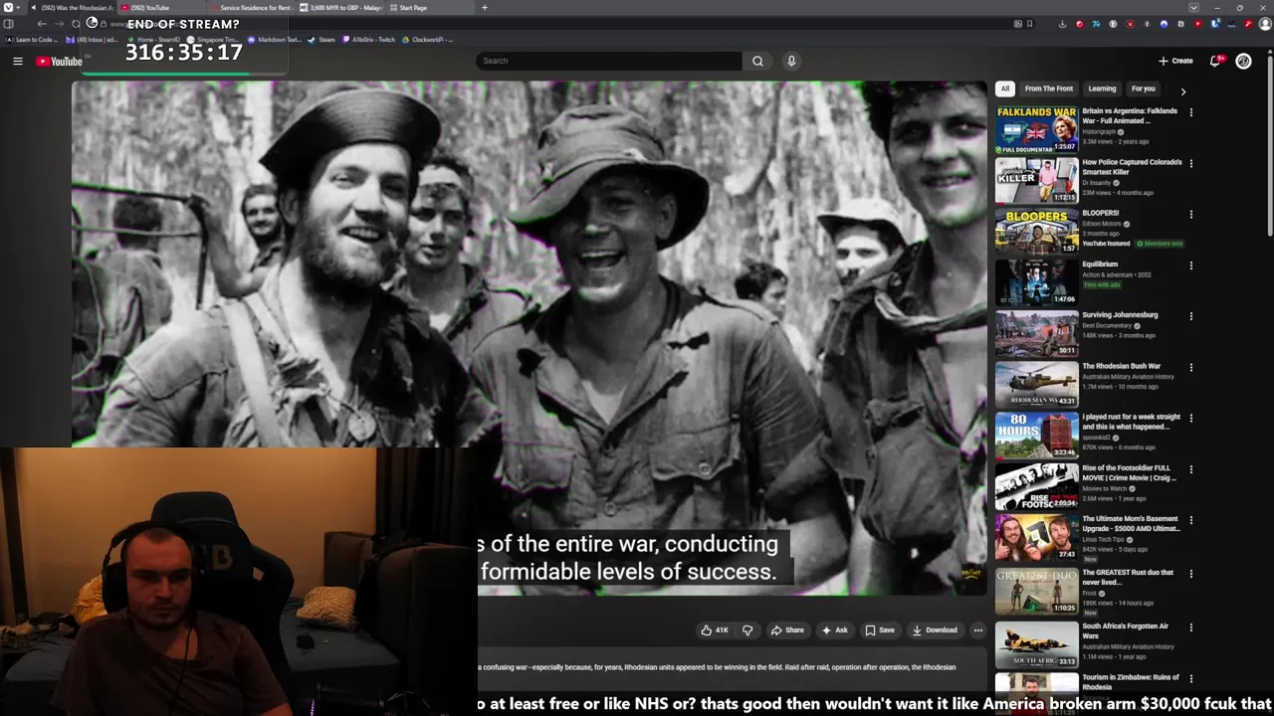The height and width of the screenshot is (716, 1274).
Task: Share the current video
Action: point(787,629)
